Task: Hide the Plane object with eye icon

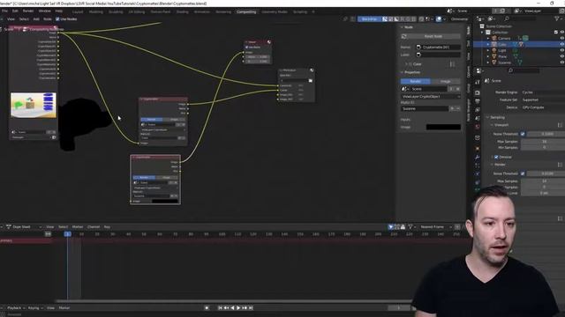Action: coord(561,56)
